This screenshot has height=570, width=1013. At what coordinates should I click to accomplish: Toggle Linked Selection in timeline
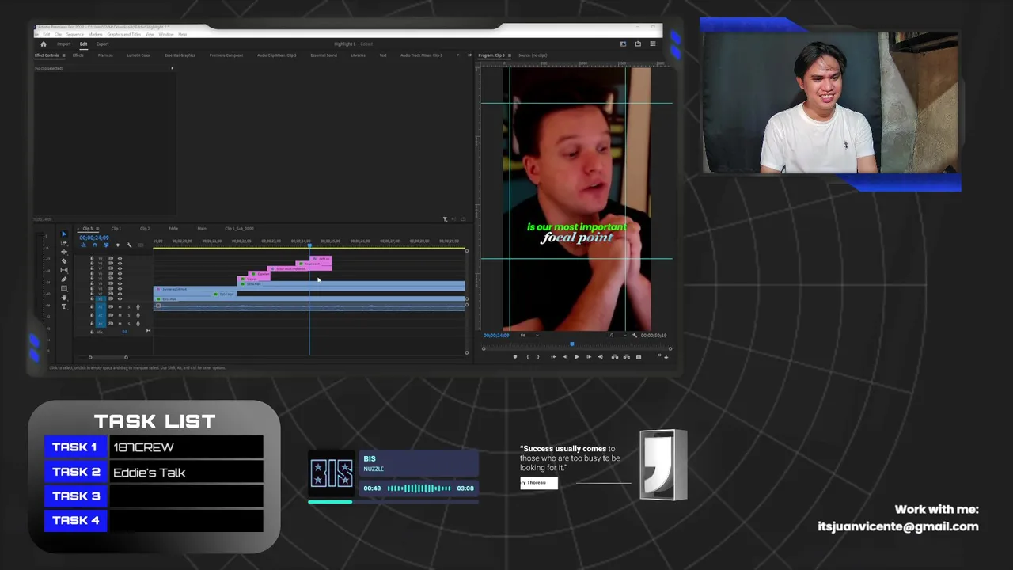click(106, 245)
